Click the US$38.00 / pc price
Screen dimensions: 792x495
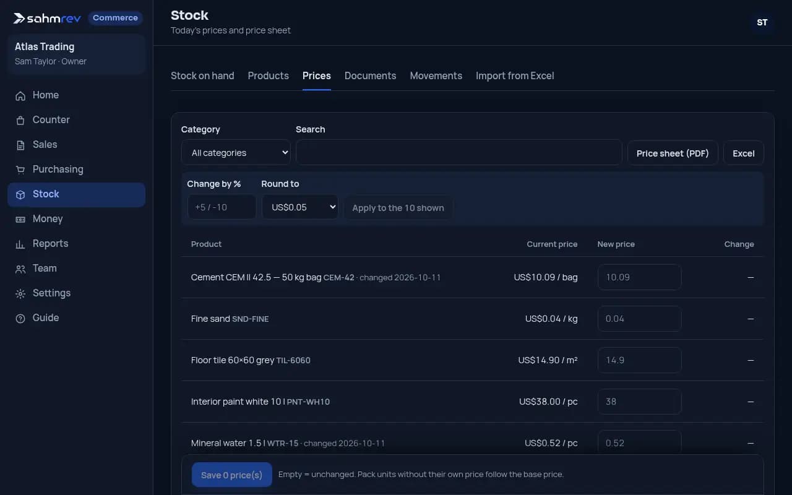(548, 402)
